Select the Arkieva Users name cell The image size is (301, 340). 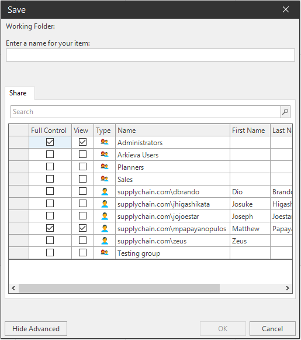[x=172, y=154]
